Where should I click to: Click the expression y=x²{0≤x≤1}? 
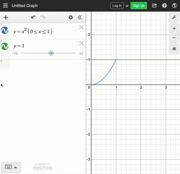tap(33, 31)
